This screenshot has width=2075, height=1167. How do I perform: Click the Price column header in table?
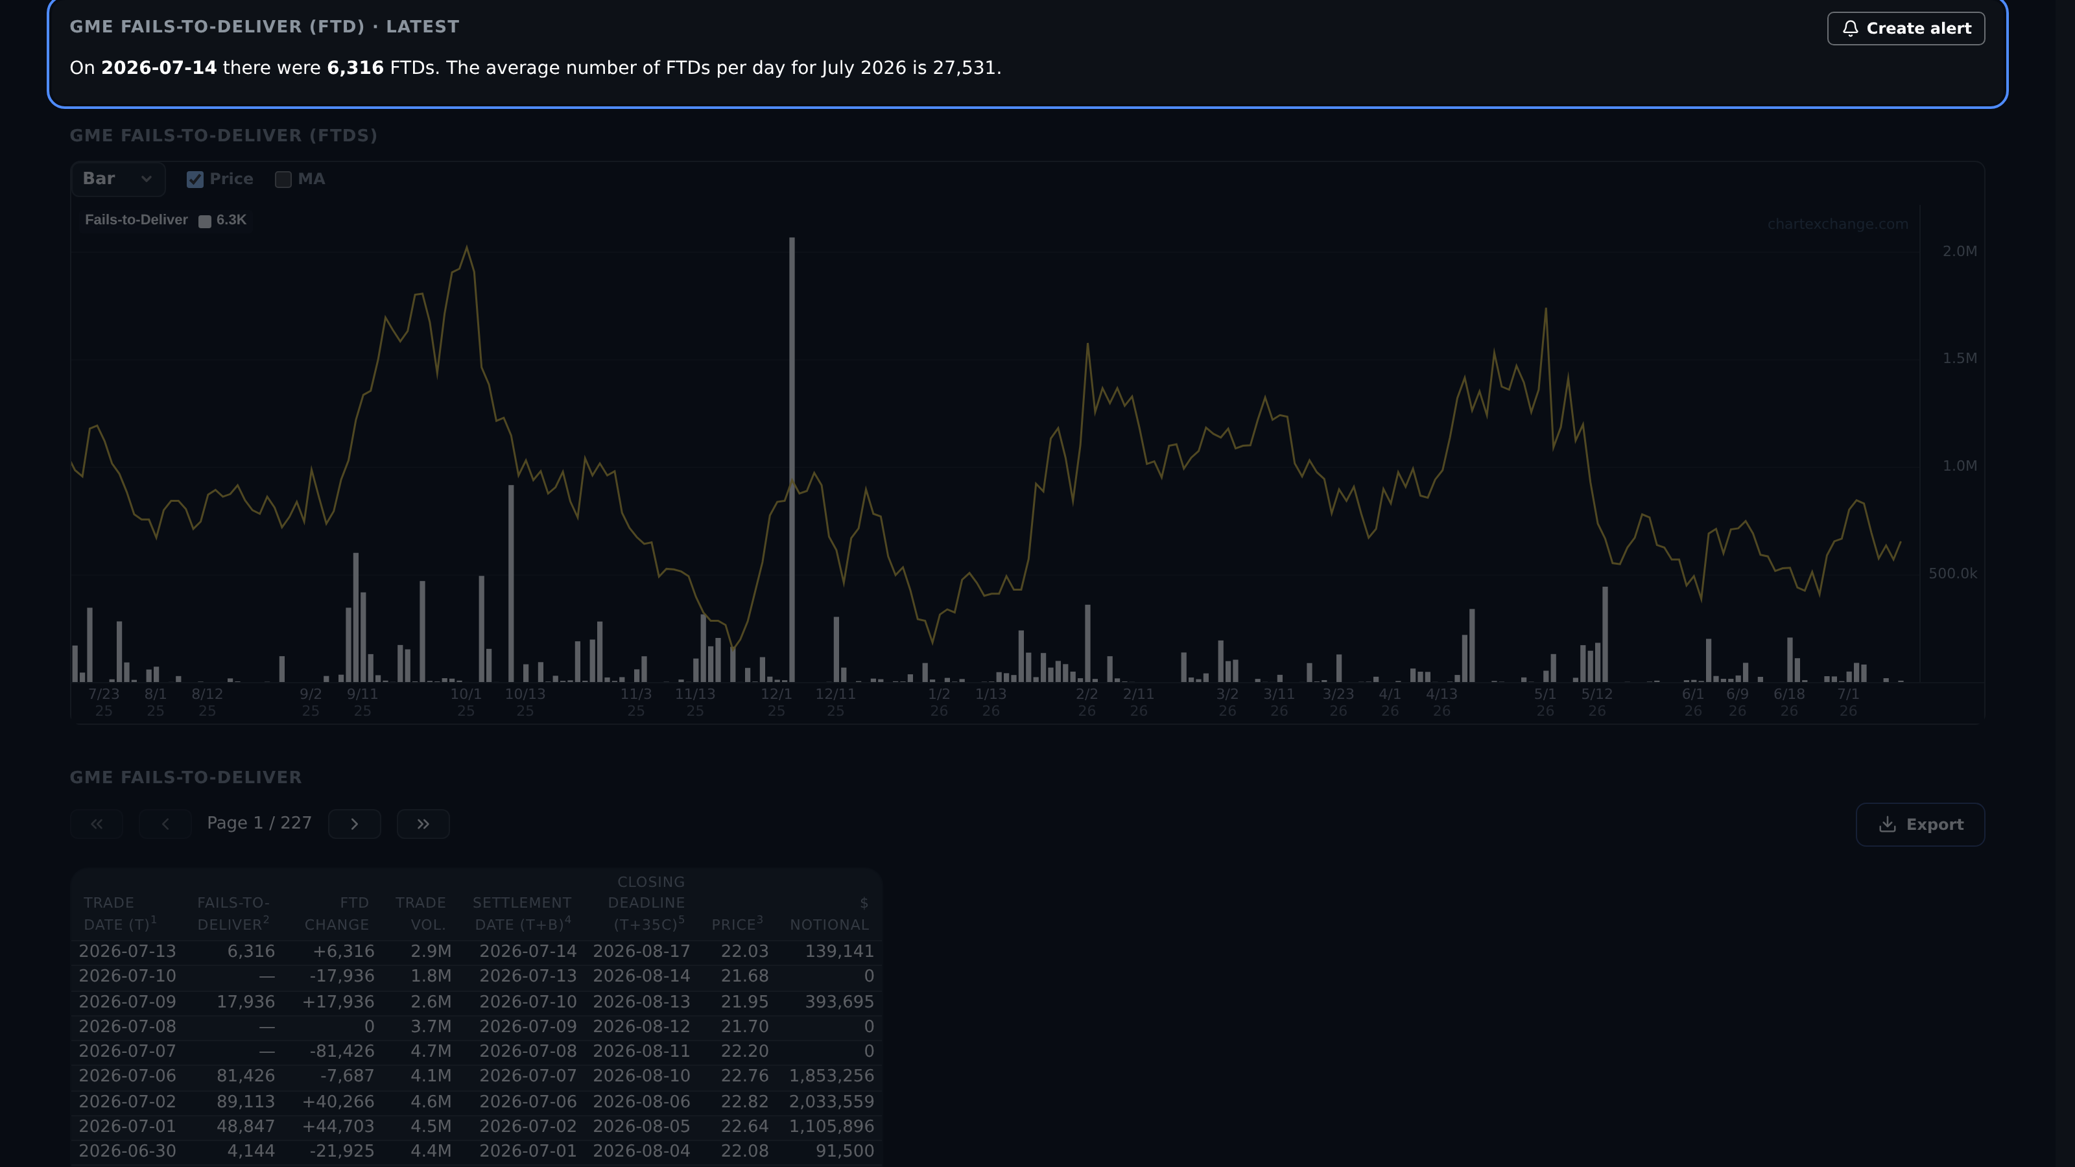[736, 924]
